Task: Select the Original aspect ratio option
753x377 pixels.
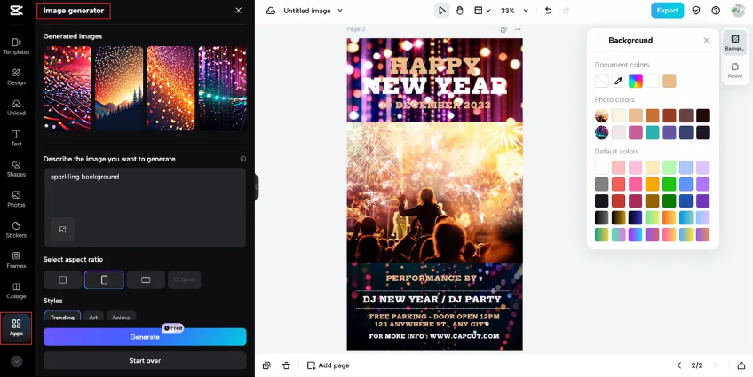Action: click(185, 279)
